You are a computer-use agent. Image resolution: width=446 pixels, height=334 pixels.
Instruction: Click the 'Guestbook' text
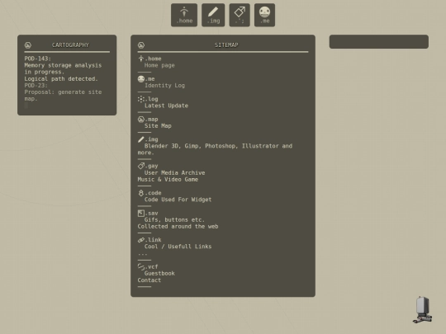coord(159,274)
